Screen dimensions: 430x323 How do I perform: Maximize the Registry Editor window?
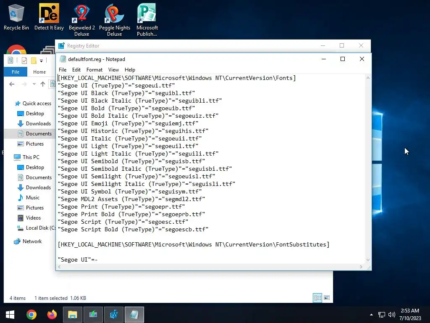[x=342, y=45]
